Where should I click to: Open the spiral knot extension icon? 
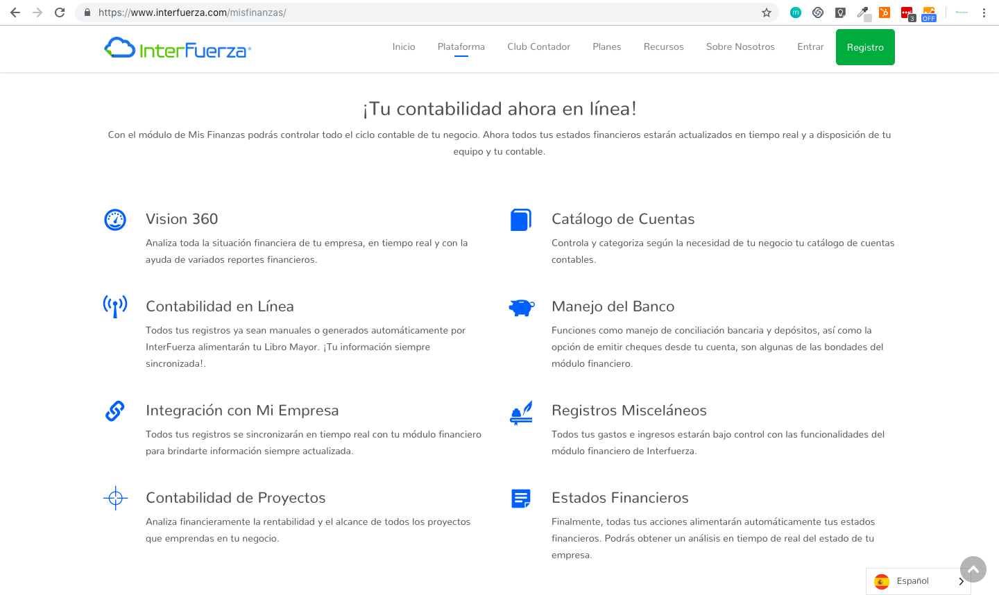click(x=818, y=12)
